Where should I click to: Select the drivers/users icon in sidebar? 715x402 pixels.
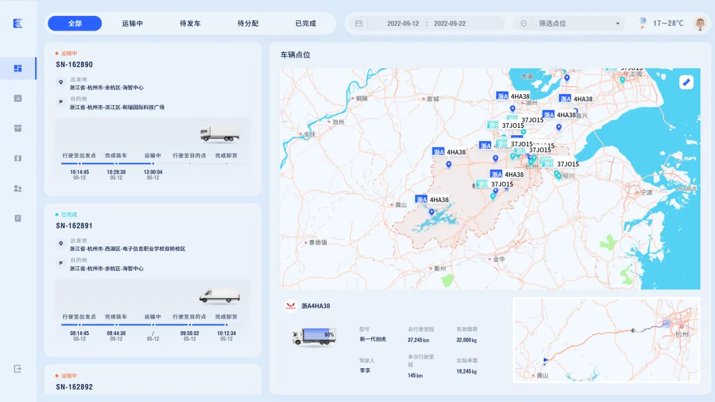19,188
